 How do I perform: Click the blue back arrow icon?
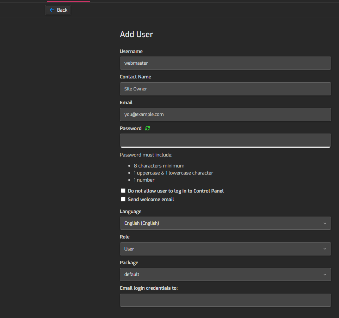click(x=52, y=10)
